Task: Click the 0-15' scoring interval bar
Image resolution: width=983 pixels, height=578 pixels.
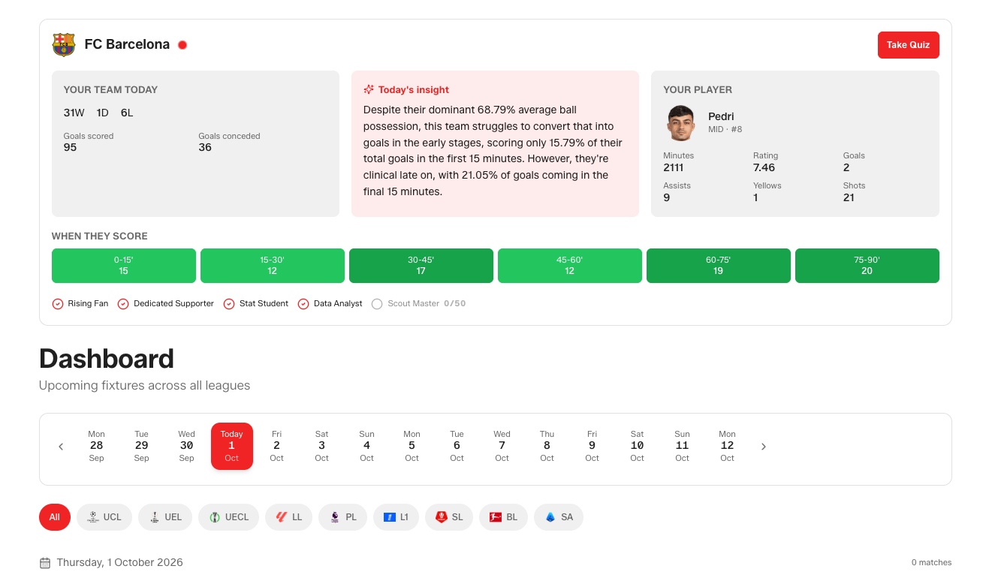Action: point(124,266)
